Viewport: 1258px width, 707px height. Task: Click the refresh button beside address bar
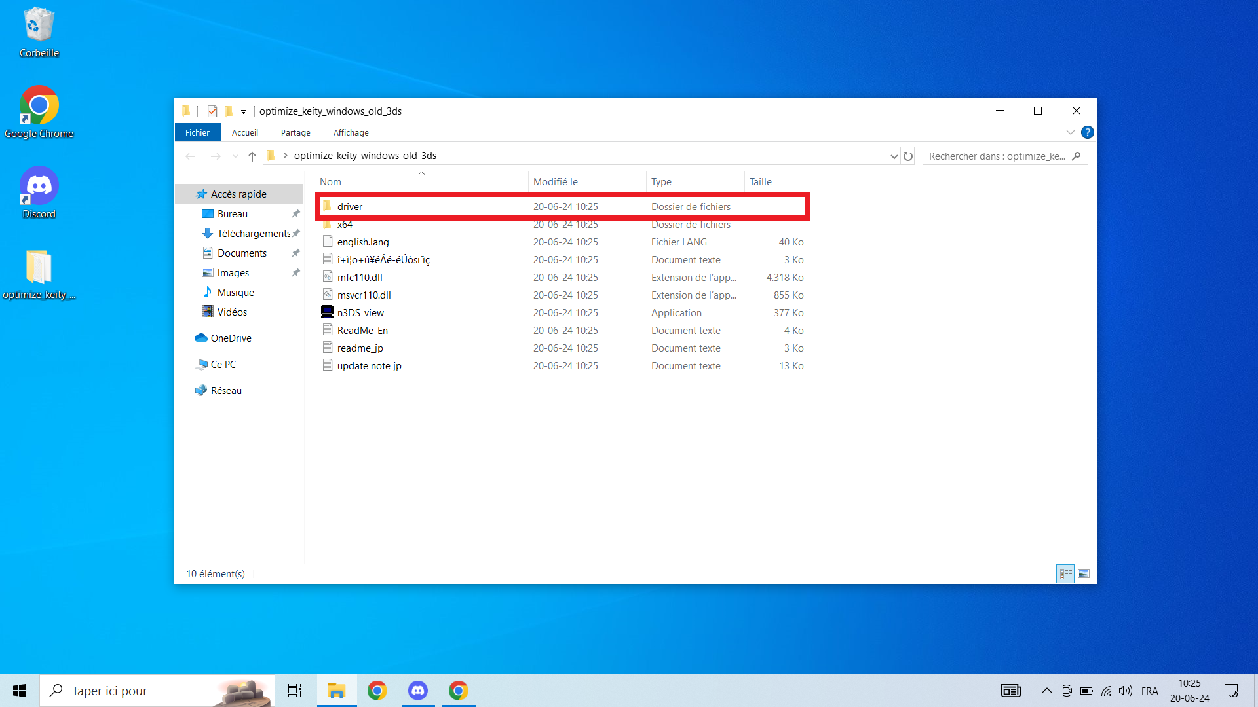click(x=908, y=156)
